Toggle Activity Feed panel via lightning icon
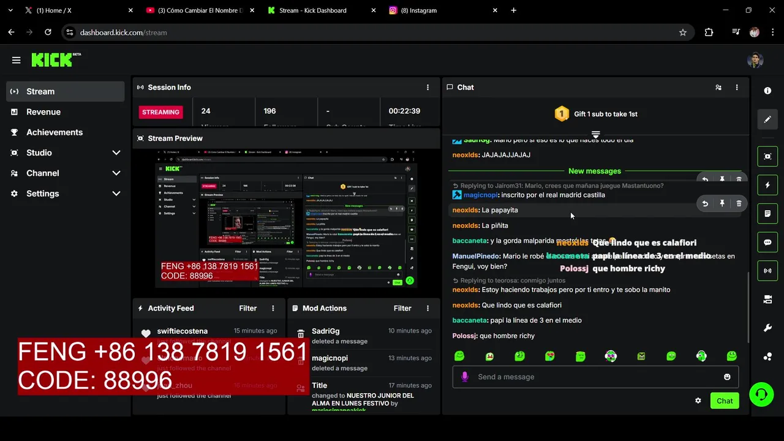The height and width of the screenshot is (441, 784). tap(767, 185)
